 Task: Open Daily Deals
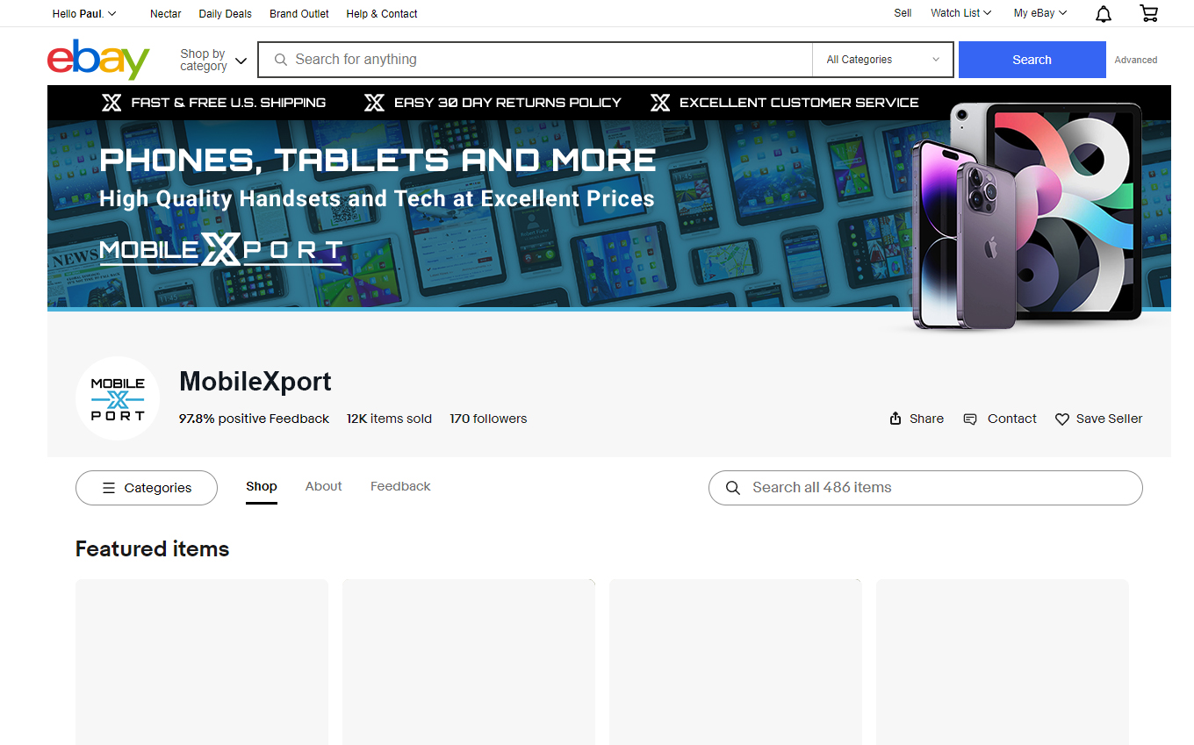(x=225, y=13)
